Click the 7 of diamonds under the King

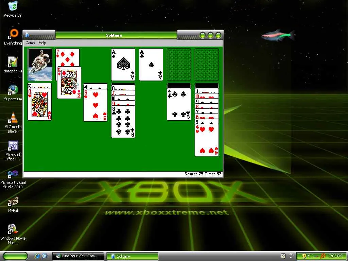point(67,57)
